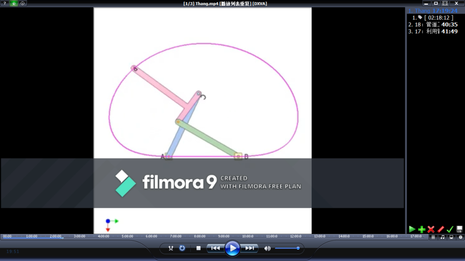Stop playback with the square button

[199, 248]
